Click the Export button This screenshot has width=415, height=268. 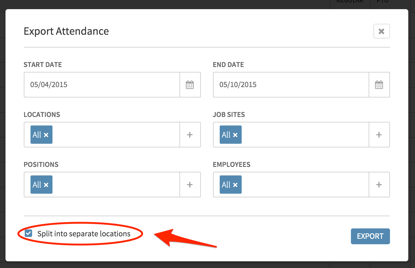click(370, 236)
